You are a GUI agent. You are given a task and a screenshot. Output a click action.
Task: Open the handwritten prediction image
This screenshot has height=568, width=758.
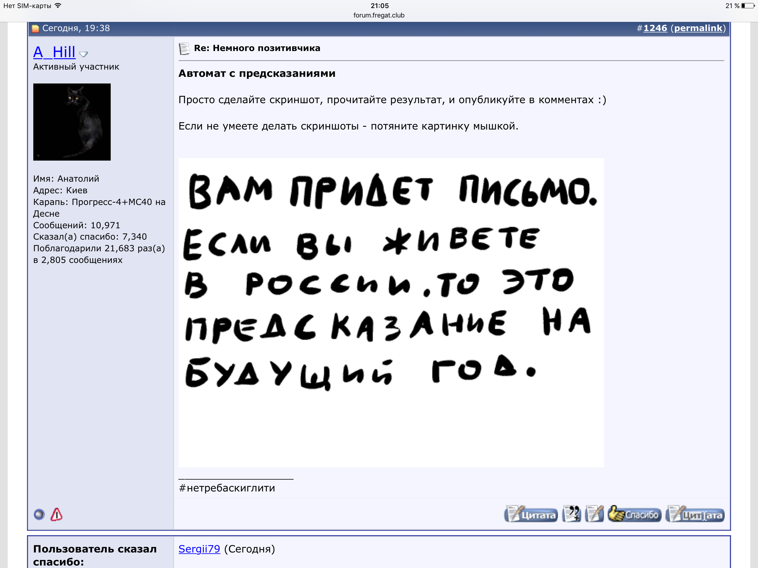pos(391,313)
